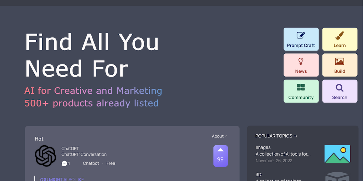This screenshot has width=363, height=181.
Task: Filter by the Free pricing tag
Action: (x=111, y=163)
